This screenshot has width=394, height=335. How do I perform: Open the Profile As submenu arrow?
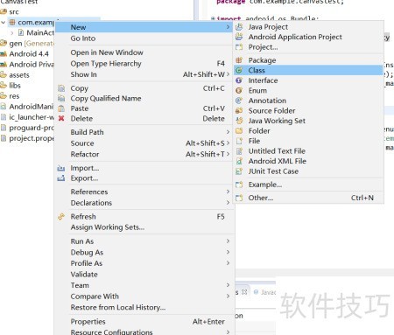click(228, 263)
